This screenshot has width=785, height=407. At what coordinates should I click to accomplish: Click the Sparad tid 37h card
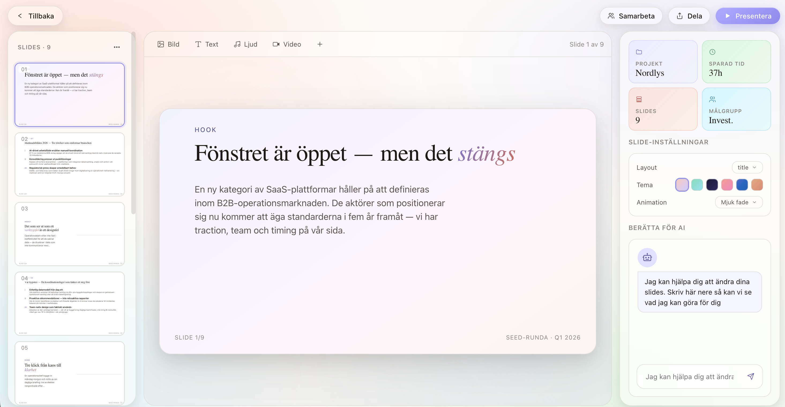(736, 62)
